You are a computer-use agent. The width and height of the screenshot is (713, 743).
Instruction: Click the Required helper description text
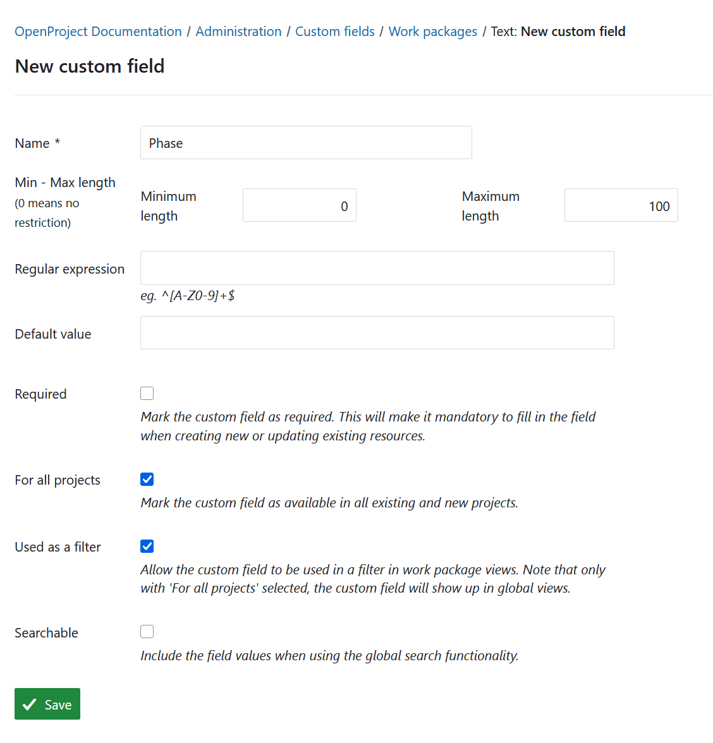367,426
